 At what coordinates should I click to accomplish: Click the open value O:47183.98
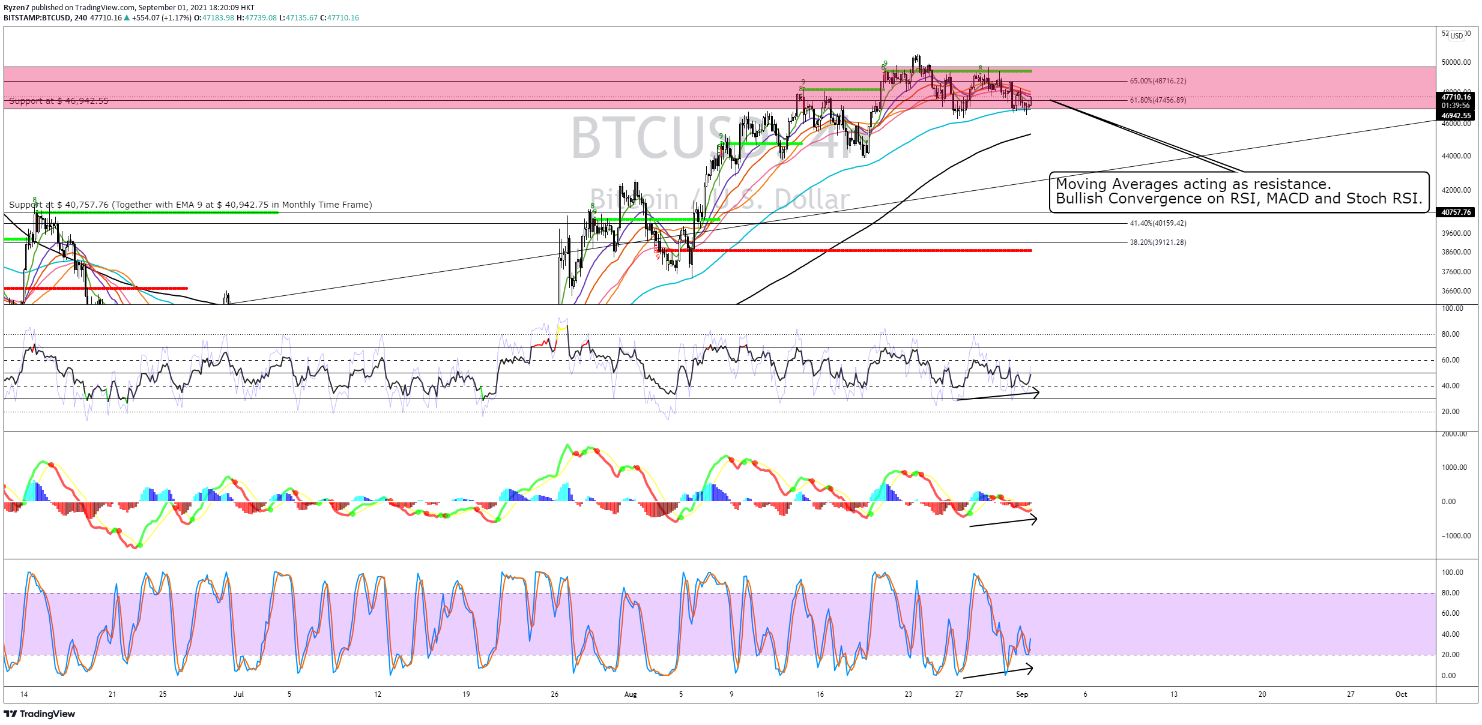214,18
